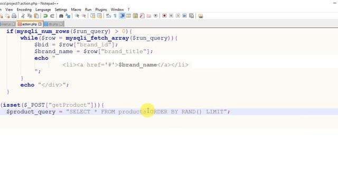This screenshot has height=190, width=338.
Task: Click the macro Playback icon
Action: (x=178, y=16)
